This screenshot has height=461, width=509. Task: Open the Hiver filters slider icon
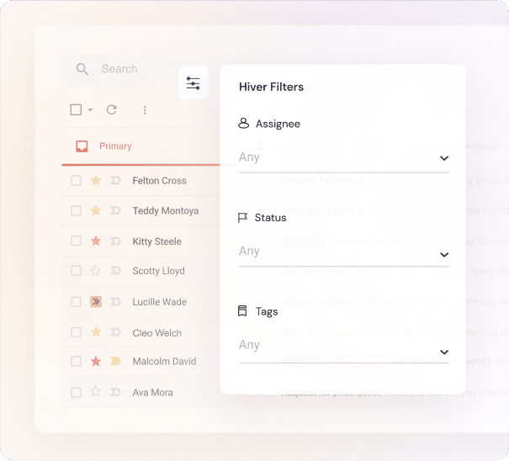(x=194, y=83)
